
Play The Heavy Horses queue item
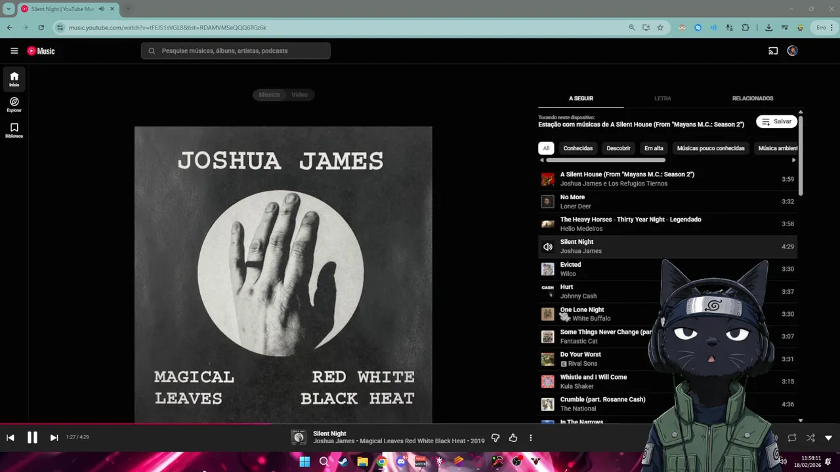667,224
